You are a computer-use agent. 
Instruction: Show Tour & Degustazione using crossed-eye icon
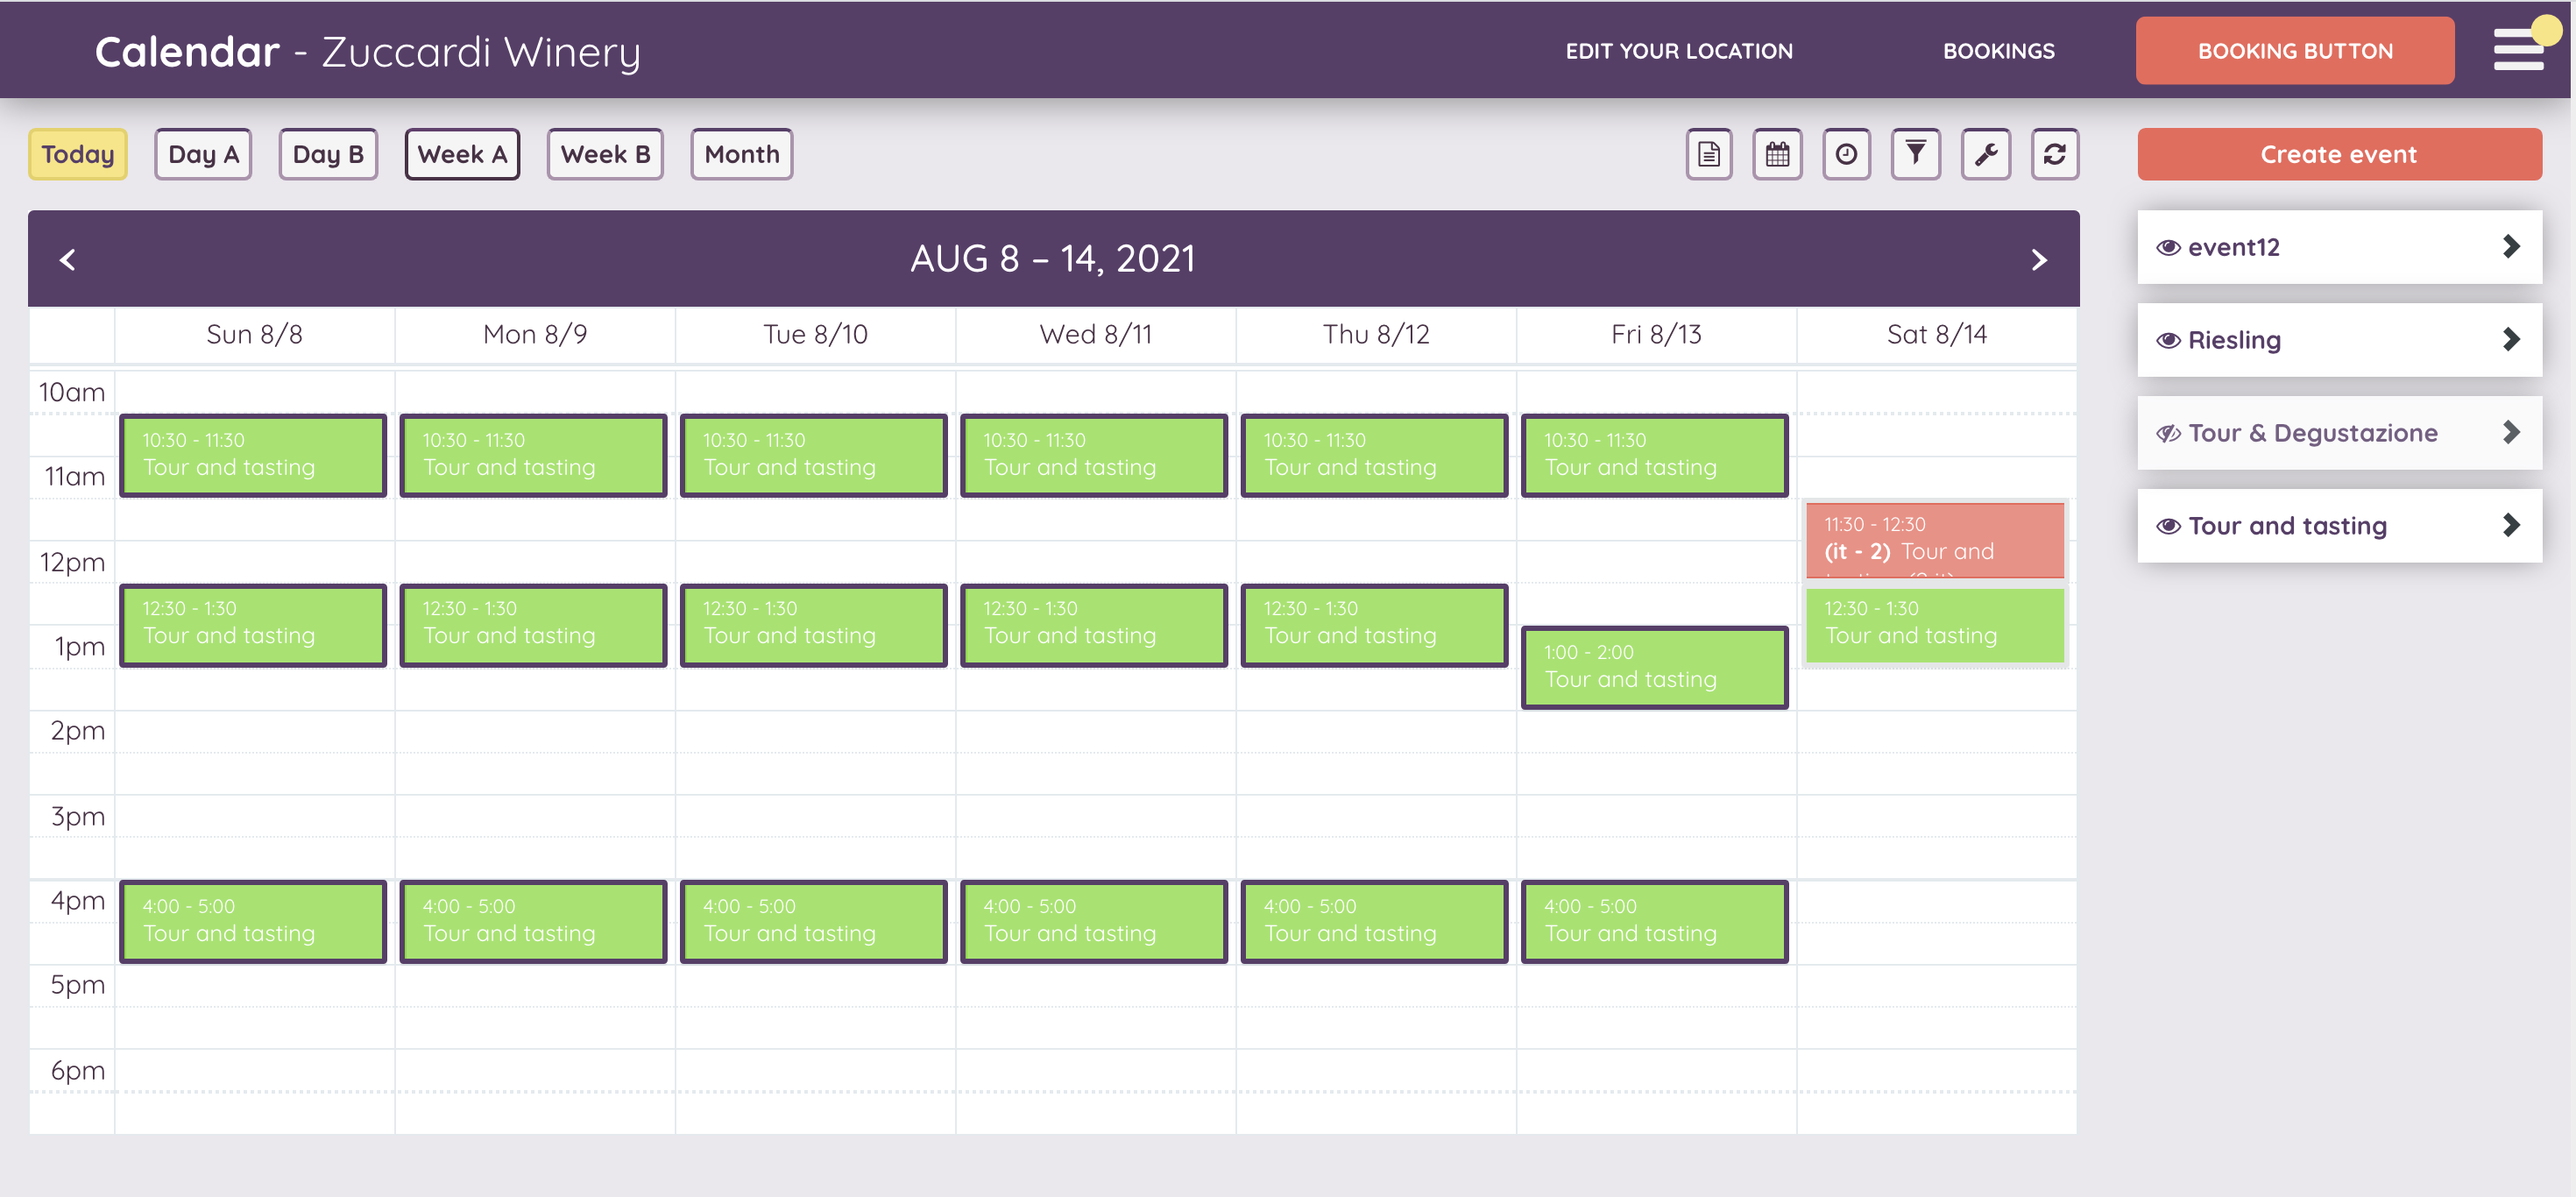(x=2168, y=434)
